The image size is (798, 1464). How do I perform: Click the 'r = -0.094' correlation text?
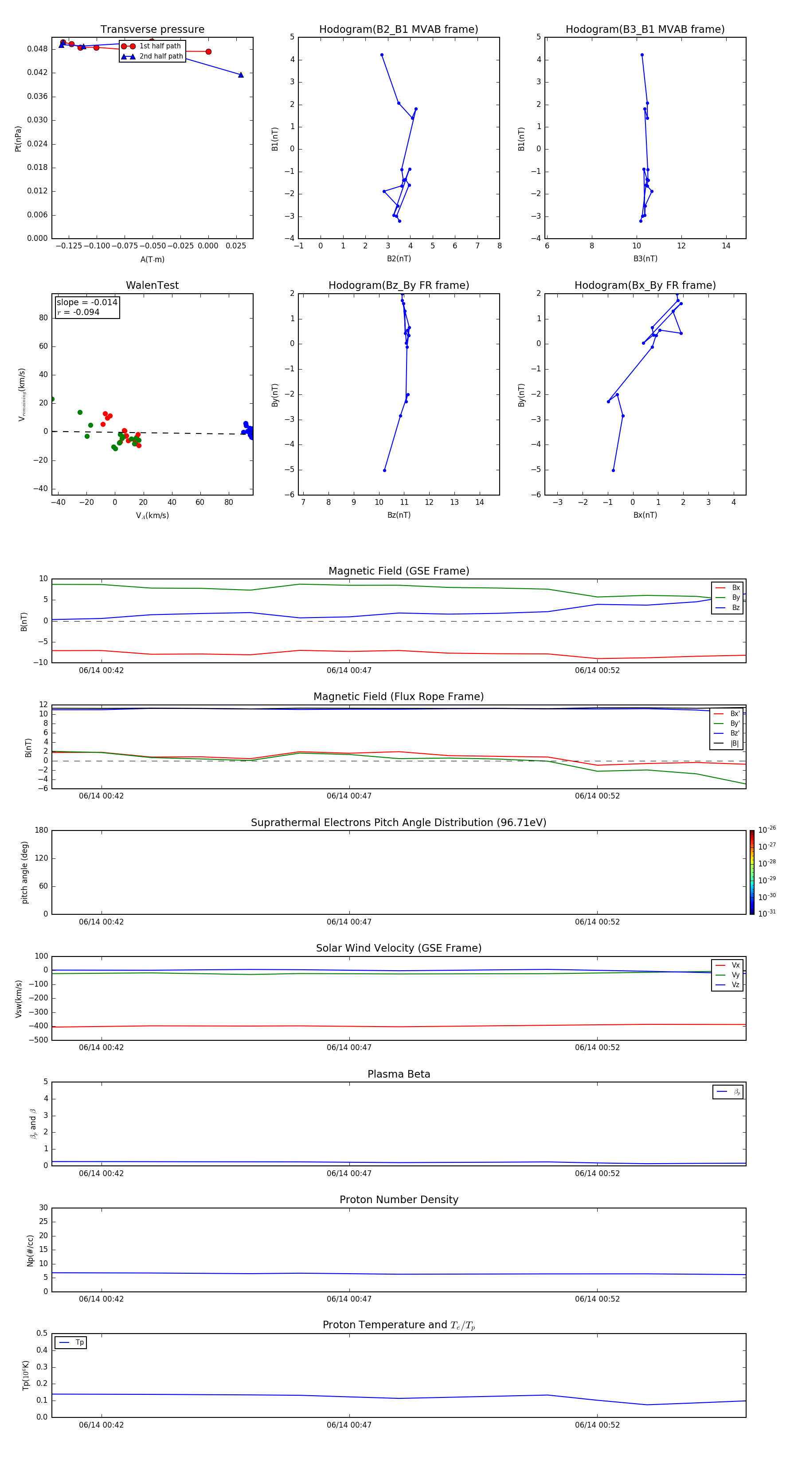[x=78, y=312]
